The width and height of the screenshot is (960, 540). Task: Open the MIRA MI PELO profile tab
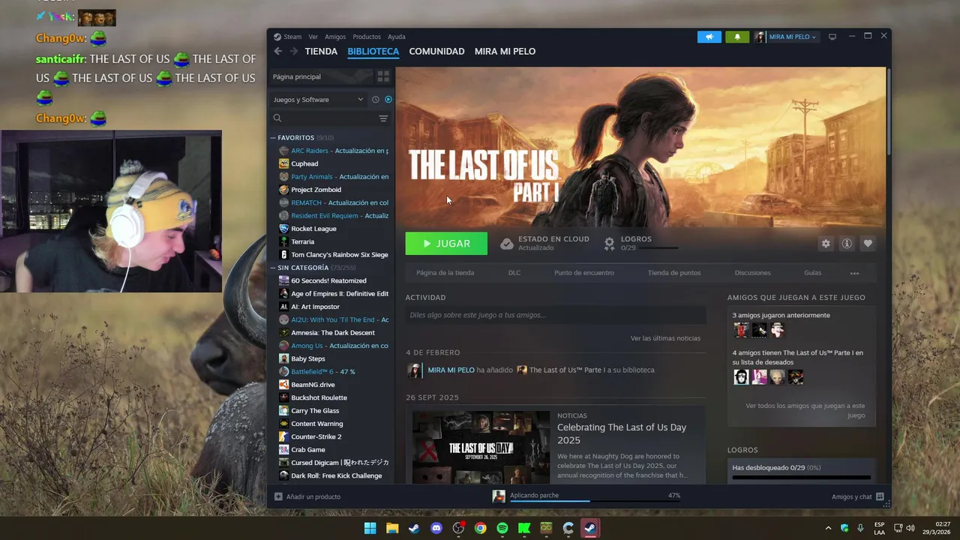pyautogui.click(x=505, y=51)
